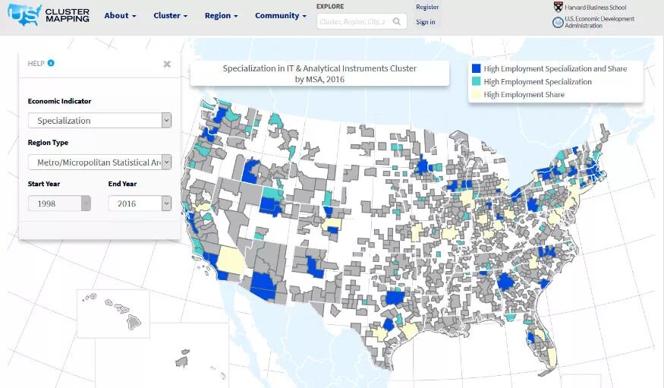The height and width of the screenshot is (388, 664).
Task: Open the U.S. Economic Development Administration link
Action: point(599,22)
